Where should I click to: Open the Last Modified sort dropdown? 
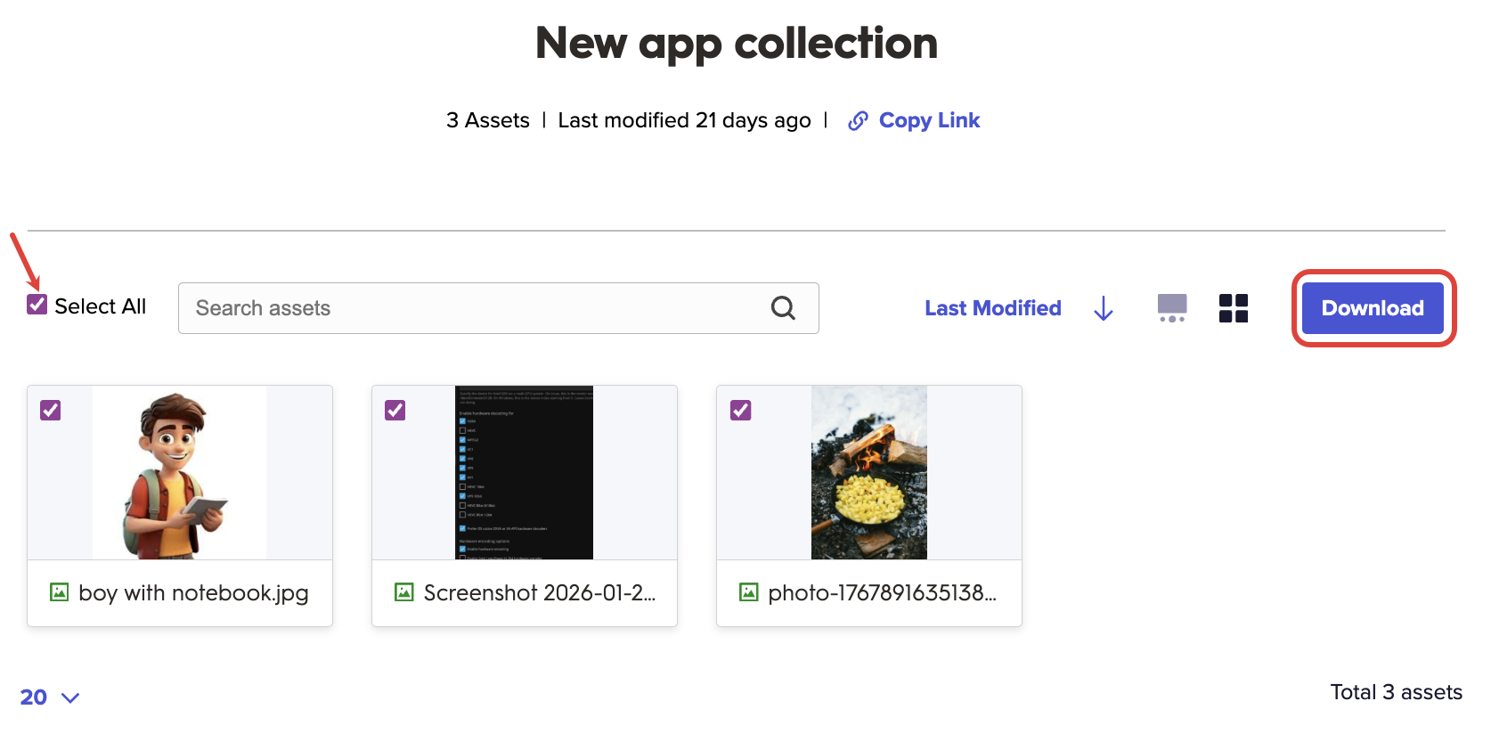(x=992, y=308)
